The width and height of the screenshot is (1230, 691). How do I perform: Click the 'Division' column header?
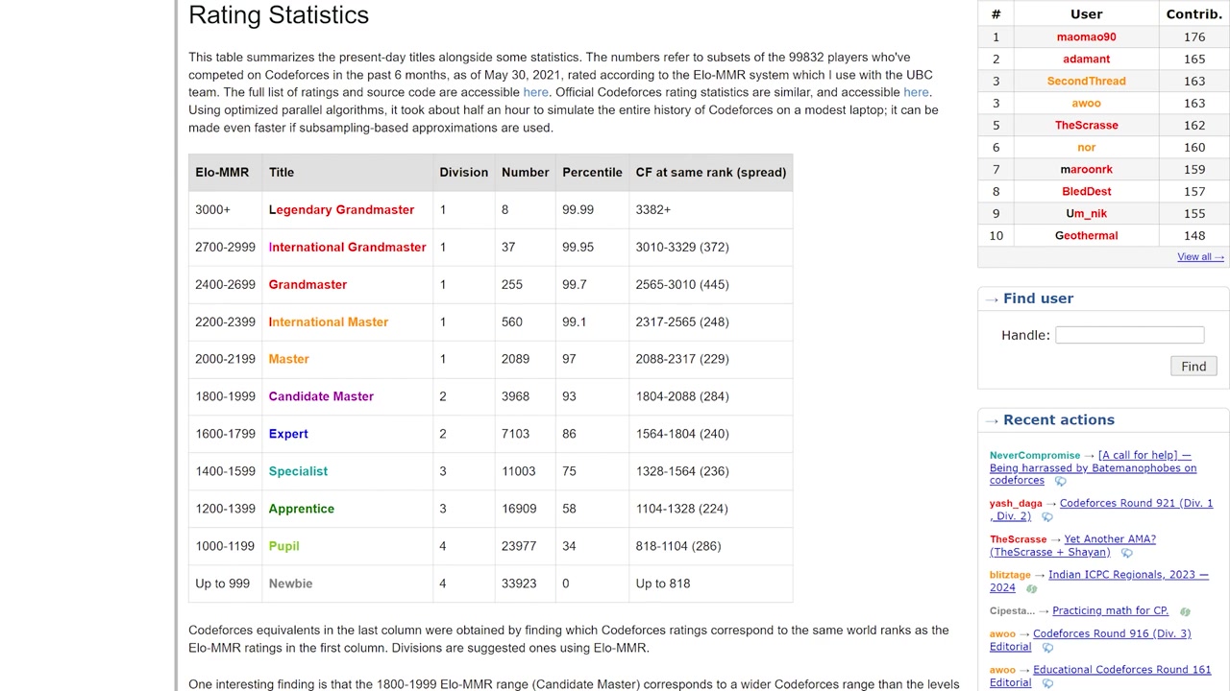[464, 172]
